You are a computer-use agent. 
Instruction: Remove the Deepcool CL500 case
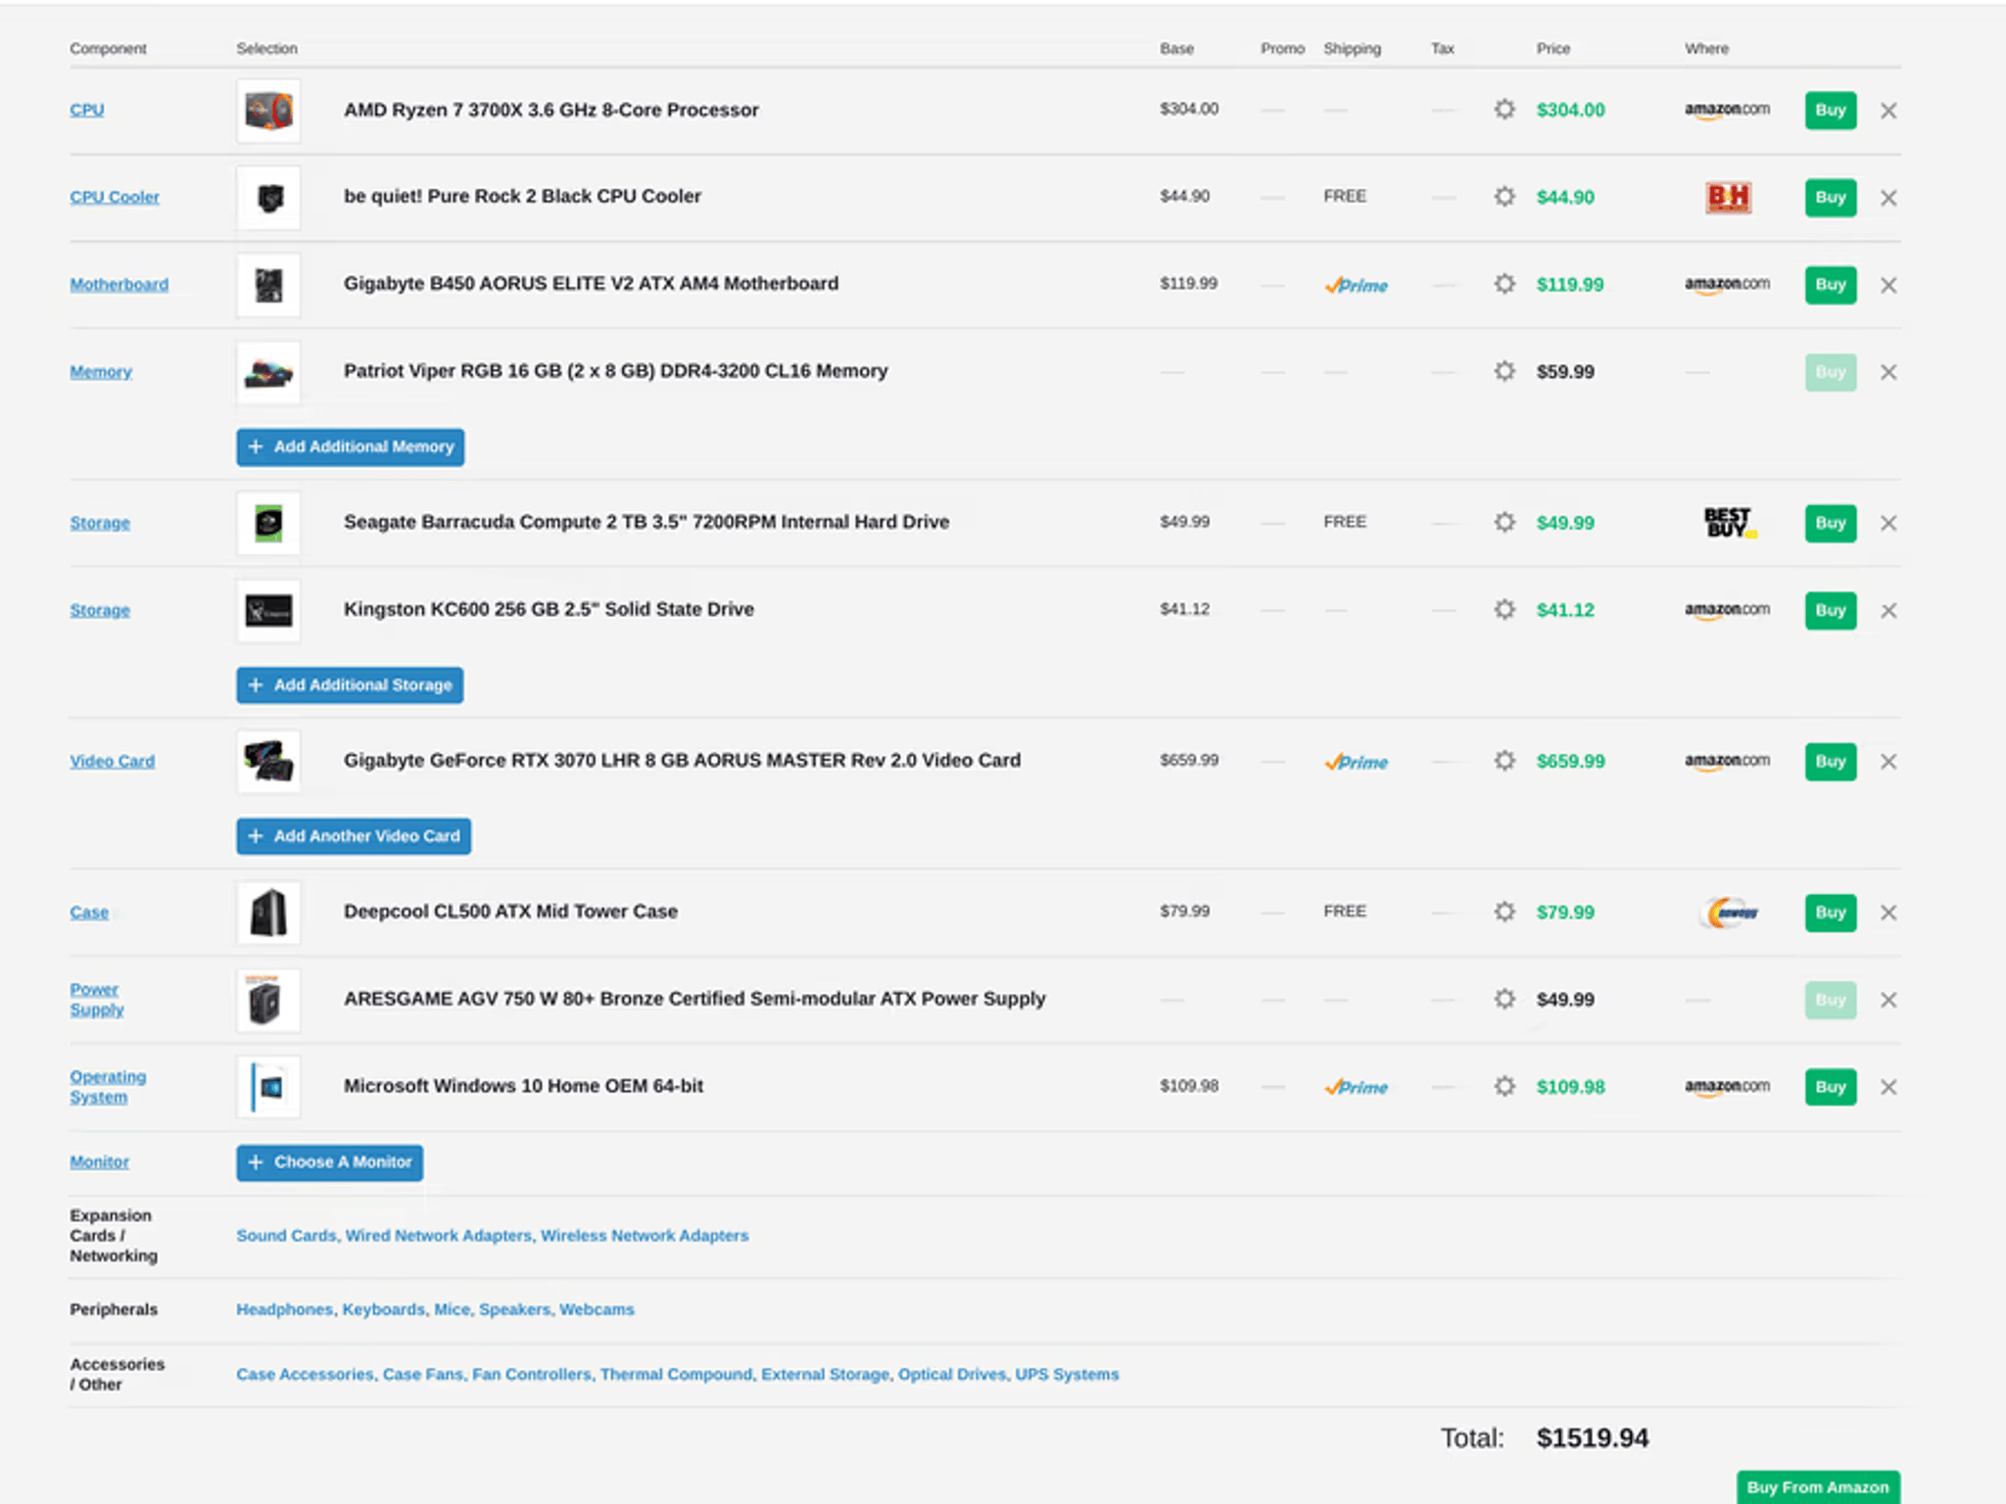click(1888, 913)
